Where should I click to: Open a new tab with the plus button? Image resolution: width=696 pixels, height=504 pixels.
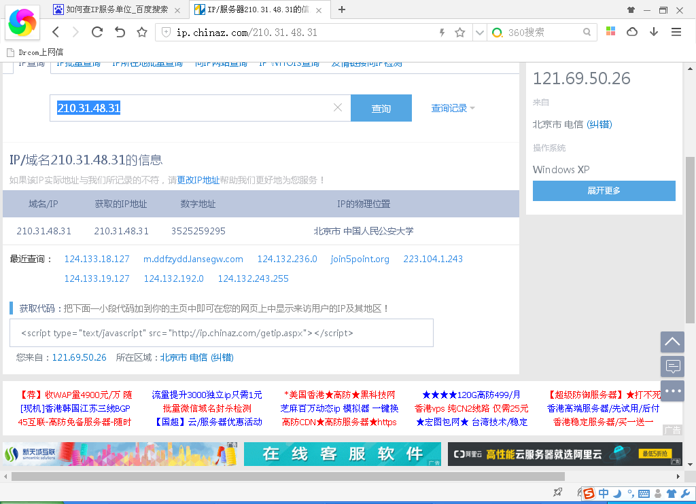342,10
